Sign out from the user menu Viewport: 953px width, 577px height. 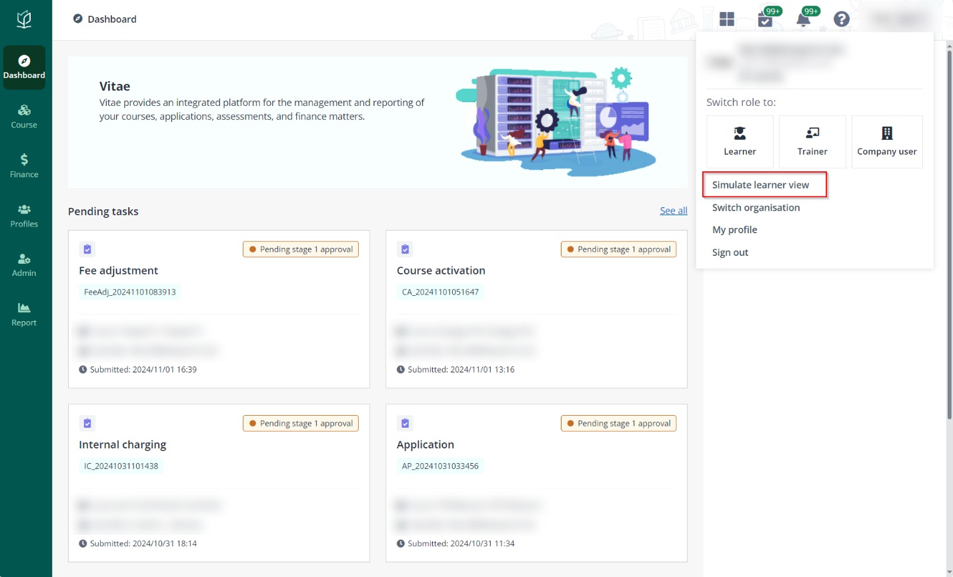pyautogui.click(x=730, y=253)
